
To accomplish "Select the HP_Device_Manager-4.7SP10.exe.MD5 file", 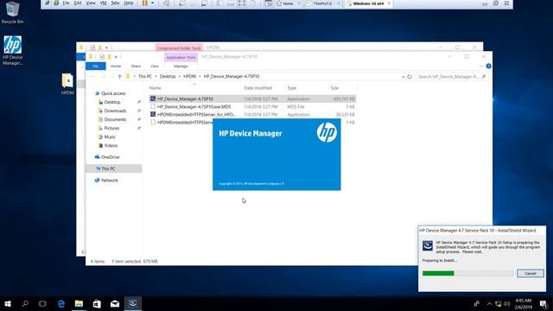I will coord(252,106).
